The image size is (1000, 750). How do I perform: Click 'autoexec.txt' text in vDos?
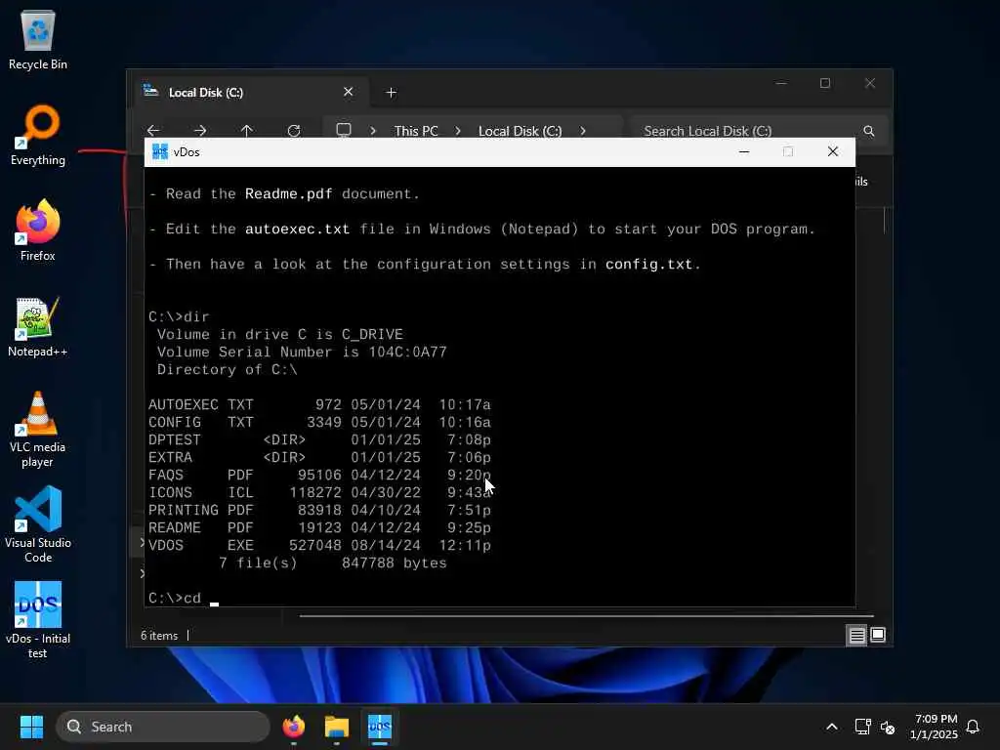(297, 229)
